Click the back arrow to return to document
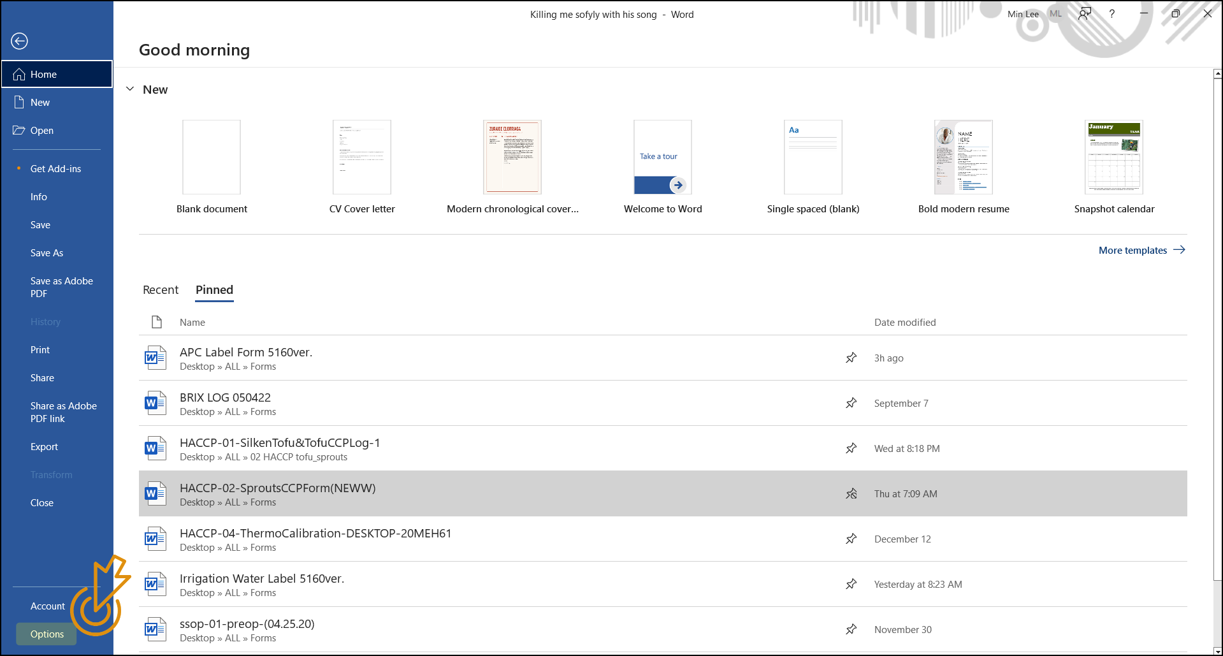 coord(20,41)
